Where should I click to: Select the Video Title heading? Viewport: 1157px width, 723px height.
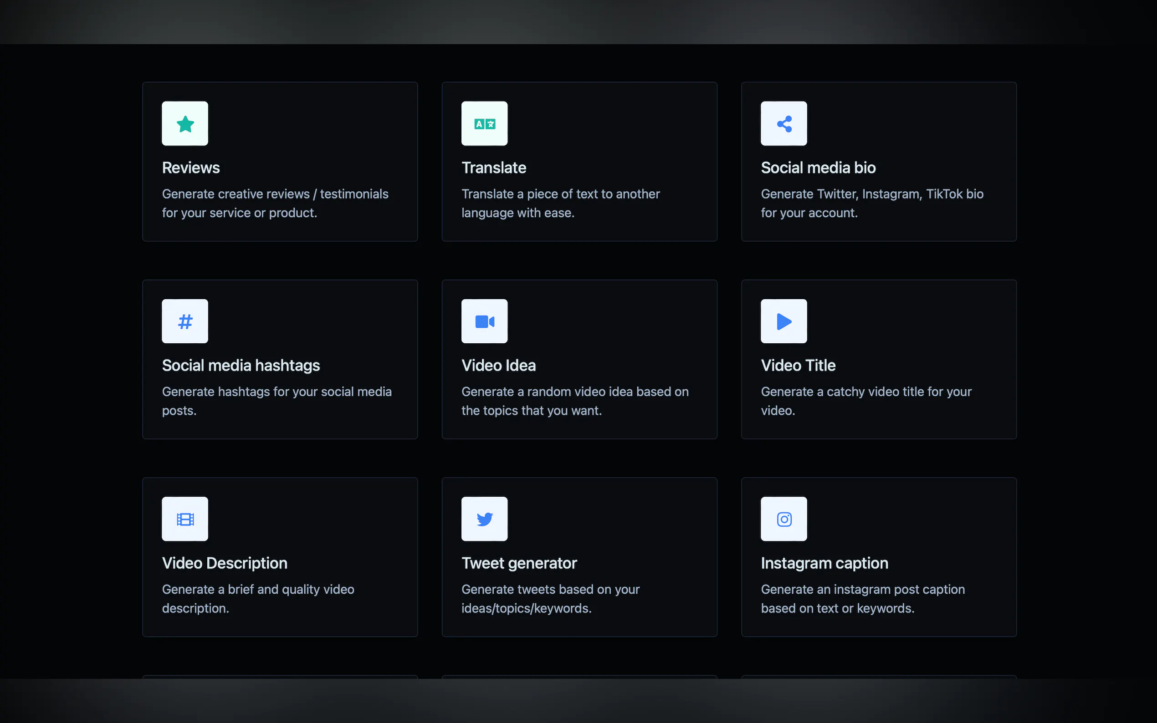[x=798, y=365]
